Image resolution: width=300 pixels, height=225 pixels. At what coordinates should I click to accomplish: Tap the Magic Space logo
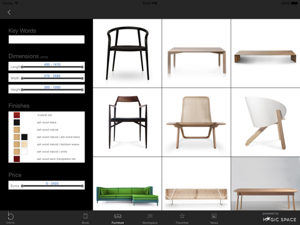click(x=279, y=219)
